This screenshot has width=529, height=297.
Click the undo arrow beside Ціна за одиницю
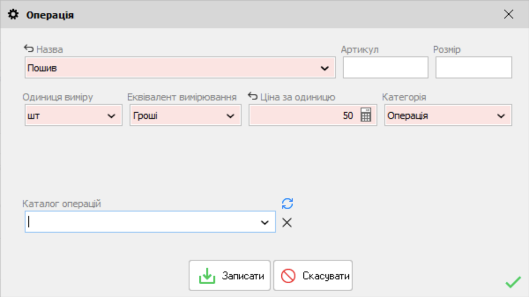252,97
